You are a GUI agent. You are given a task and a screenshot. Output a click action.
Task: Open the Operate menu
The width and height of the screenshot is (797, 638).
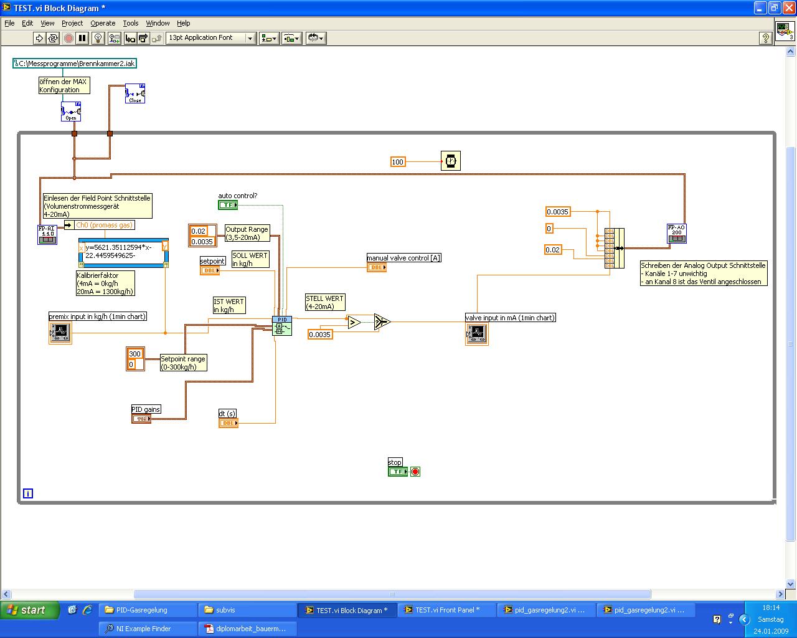[x=103, y=23]
